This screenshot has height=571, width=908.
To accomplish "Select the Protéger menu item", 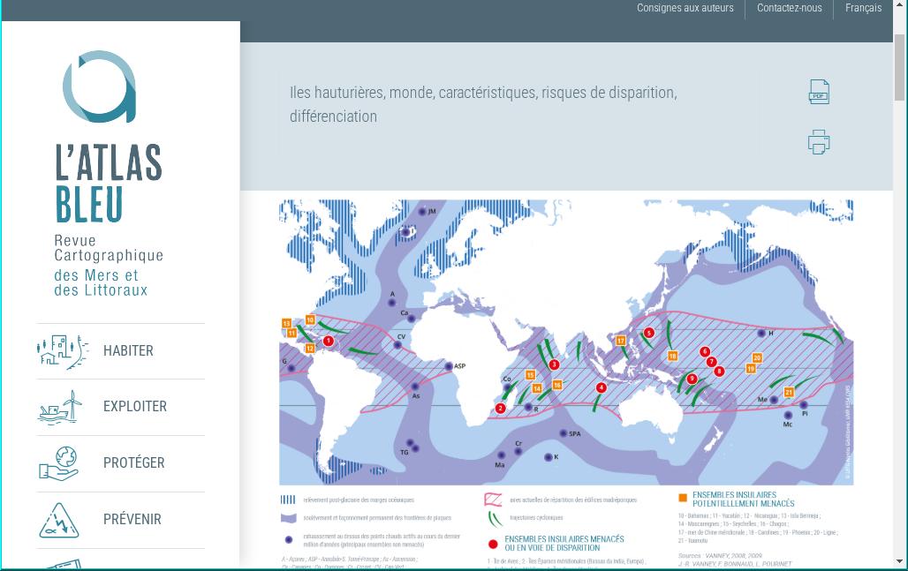I will coord(133,463).
